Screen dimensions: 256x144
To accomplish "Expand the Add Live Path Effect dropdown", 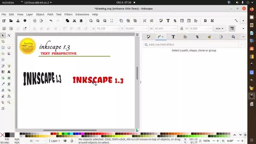I will [x=242, y=45].
